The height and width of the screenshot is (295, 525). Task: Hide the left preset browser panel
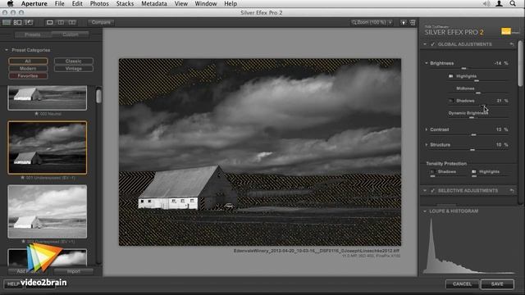point(7,22)
